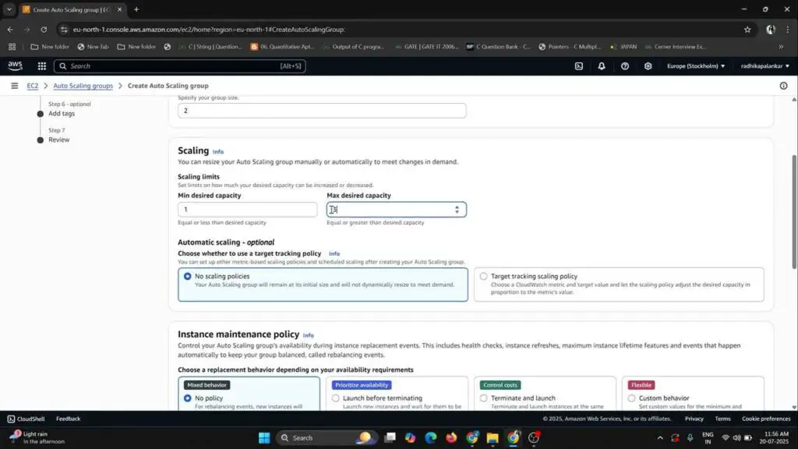The width and height of the screenshot is (798, 449).
Task: Open Microsoft Edge from the taskbar
Action: tap(430, 438)
